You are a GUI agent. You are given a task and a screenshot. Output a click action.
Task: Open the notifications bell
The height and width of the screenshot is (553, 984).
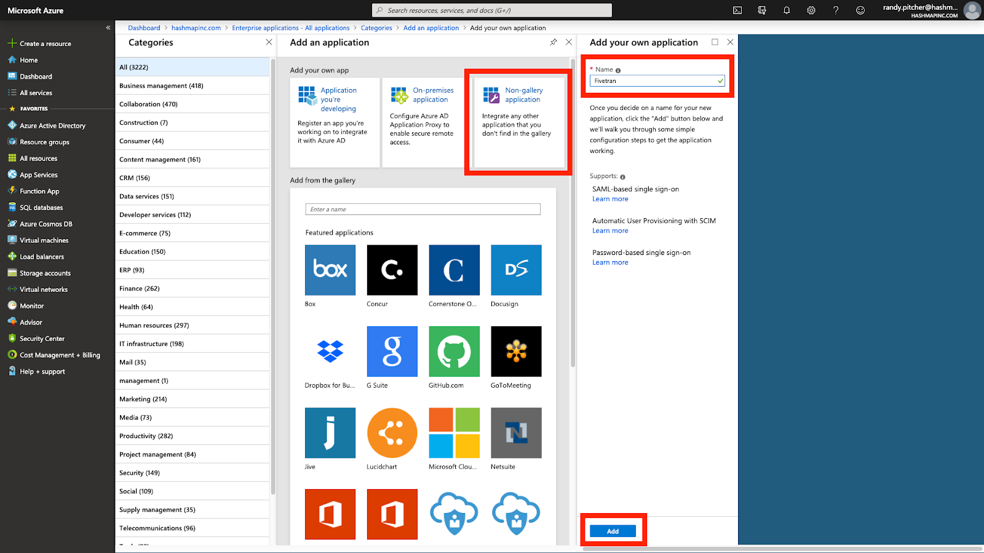click(787, 10)
